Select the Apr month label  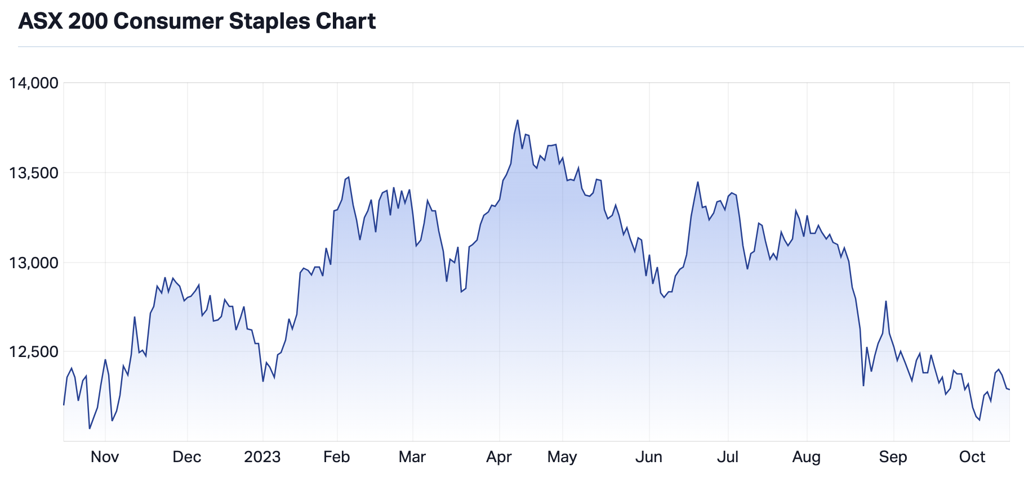pos(499,457)
